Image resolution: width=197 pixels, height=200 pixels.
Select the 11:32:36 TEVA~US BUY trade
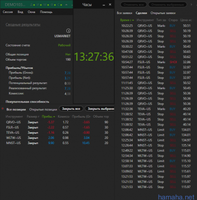point(156,109)
